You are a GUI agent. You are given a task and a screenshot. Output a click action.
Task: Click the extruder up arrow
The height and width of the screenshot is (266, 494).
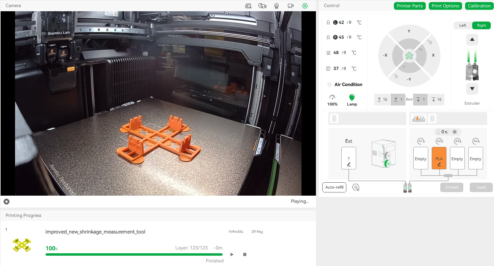[x=472, y=40]
